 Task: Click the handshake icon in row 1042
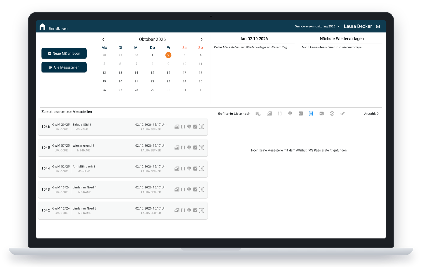click(x=189, y=210)
